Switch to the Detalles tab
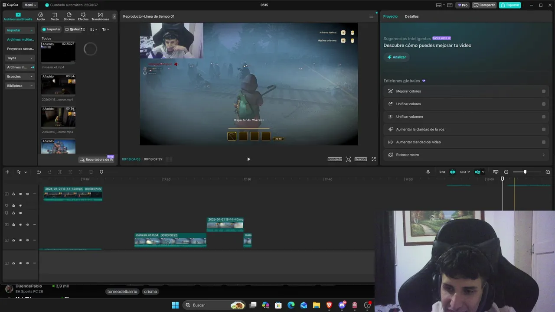 point(411,16)
